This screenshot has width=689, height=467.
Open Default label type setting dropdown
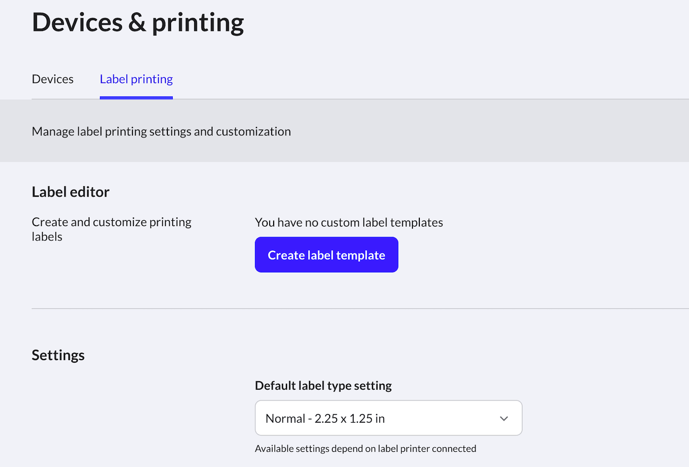(388, 418)
